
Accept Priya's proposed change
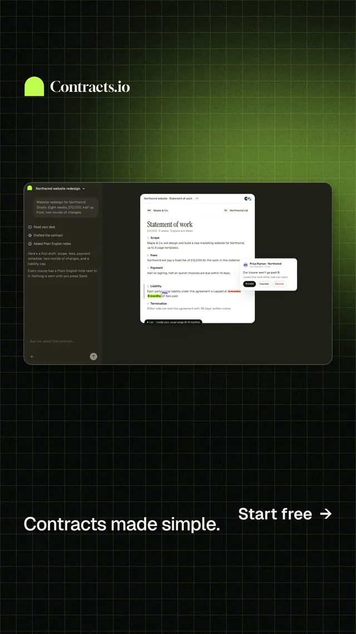tap(249, 284)
